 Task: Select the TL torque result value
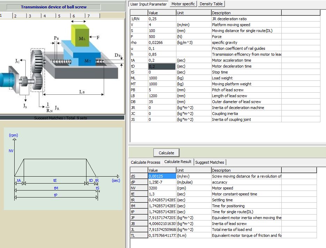162,235
